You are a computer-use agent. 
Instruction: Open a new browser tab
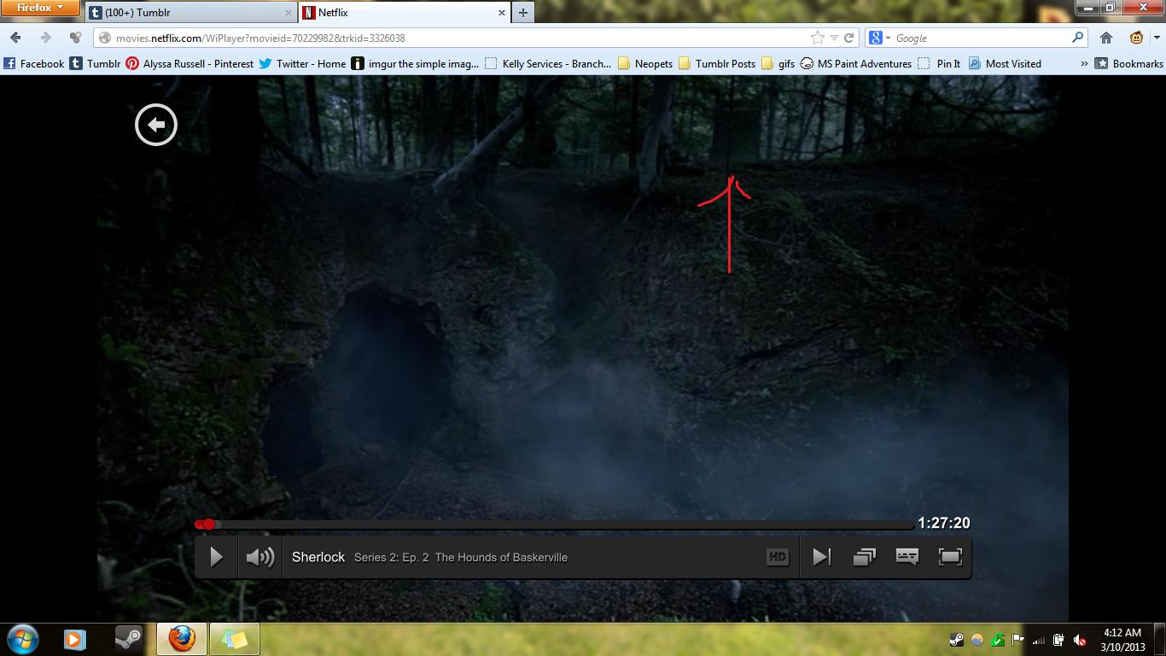click(522, 13)
